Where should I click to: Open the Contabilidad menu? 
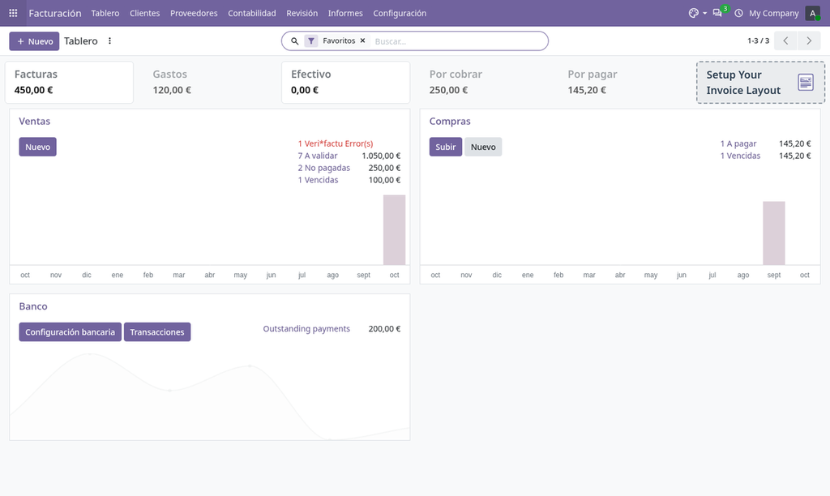[x=252, y=13]
